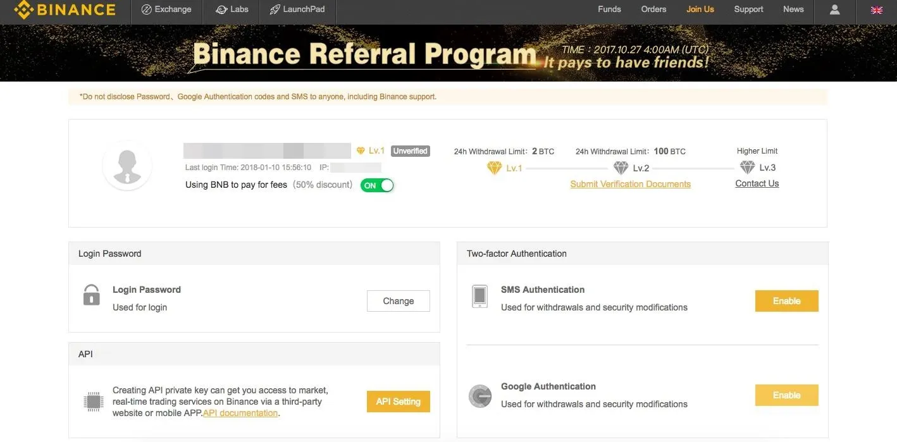This screenshot has height=442, width=897.
Task: Open API Setting
Action: [399, 402]
